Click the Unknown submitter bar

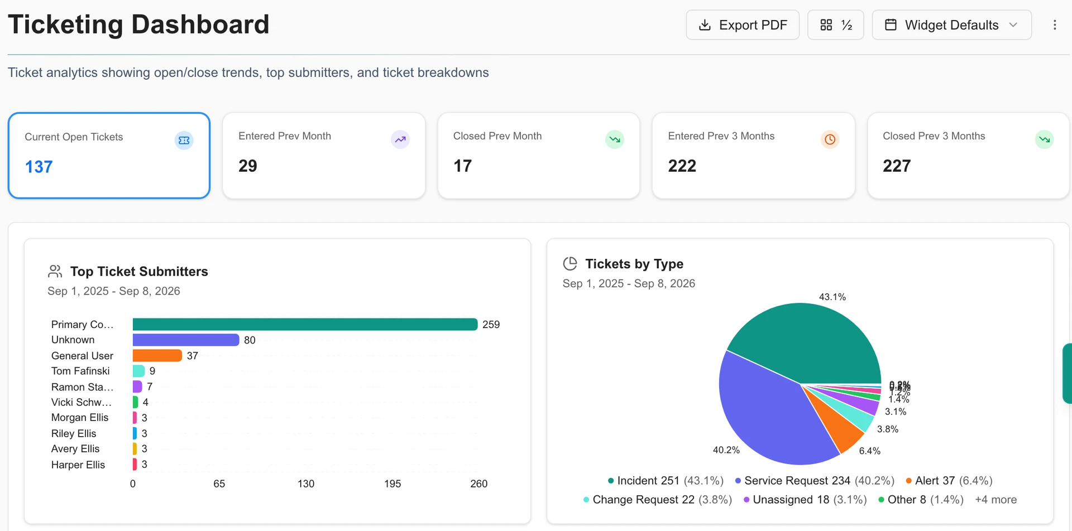click(x=186, y=340)
